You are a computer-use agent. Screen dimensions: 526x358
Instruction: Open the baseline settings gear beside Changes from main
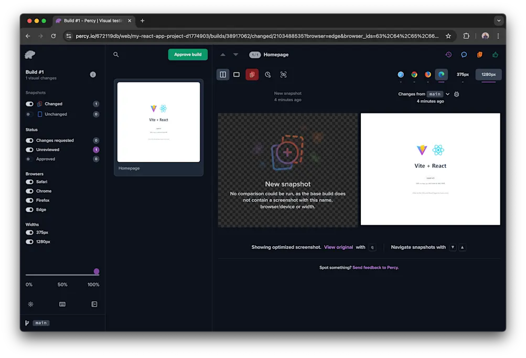(455, 94)
